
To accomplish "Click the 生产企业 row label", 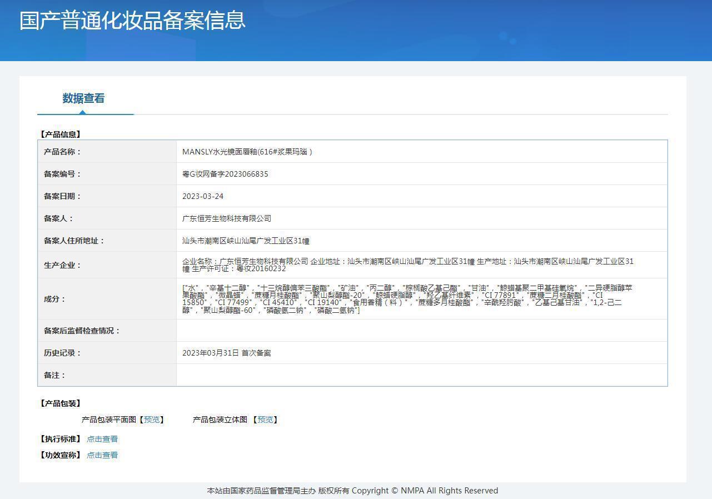I will [x=62, y=265].
